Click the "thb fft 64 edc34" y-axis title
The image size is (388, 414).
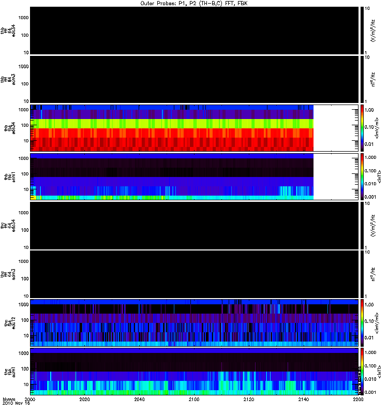(8, 31)
